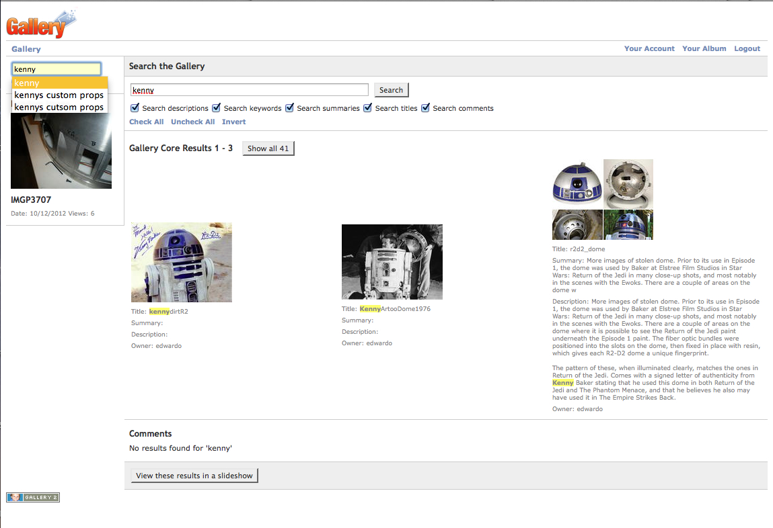Focus the main Search the Gallery text field
The image size is (773, 528).
point(250,90)
